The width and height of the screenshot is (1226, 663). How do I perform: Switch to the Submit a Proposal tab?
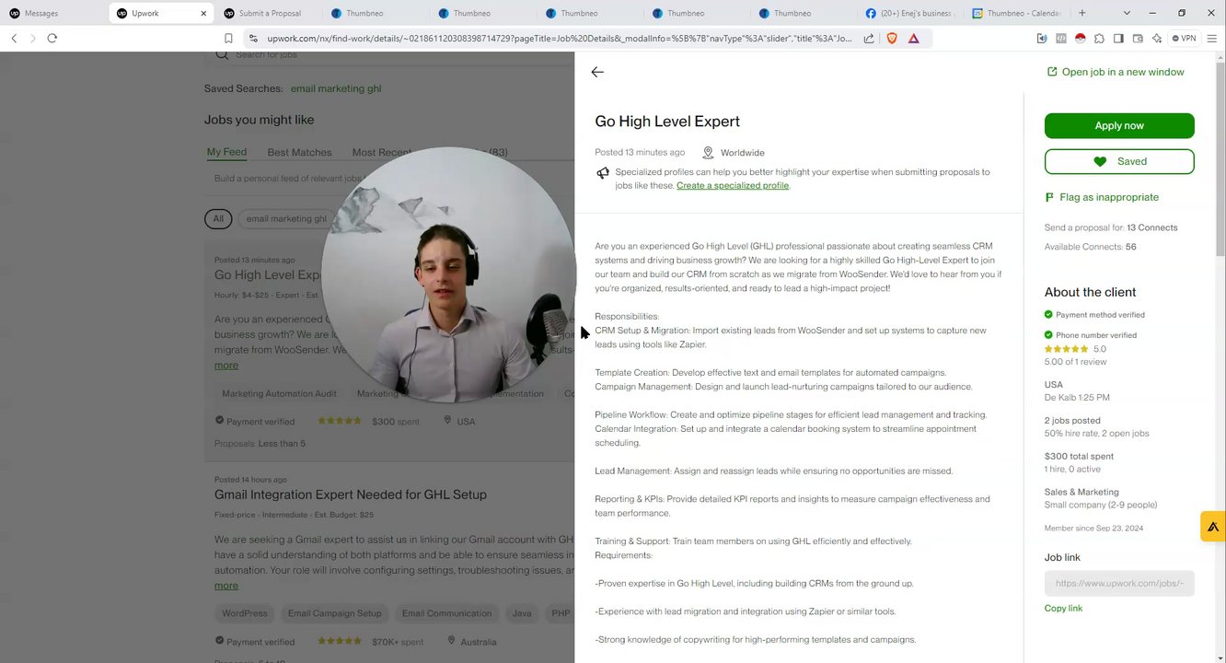[269, 13]
